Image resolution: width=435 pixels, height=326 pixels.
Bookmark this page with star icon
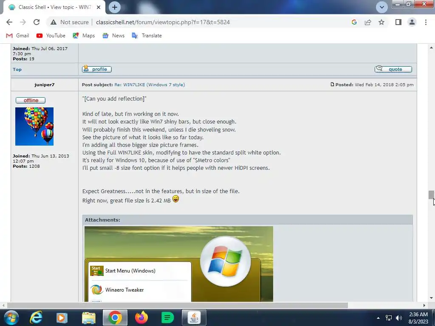[381, 22]
